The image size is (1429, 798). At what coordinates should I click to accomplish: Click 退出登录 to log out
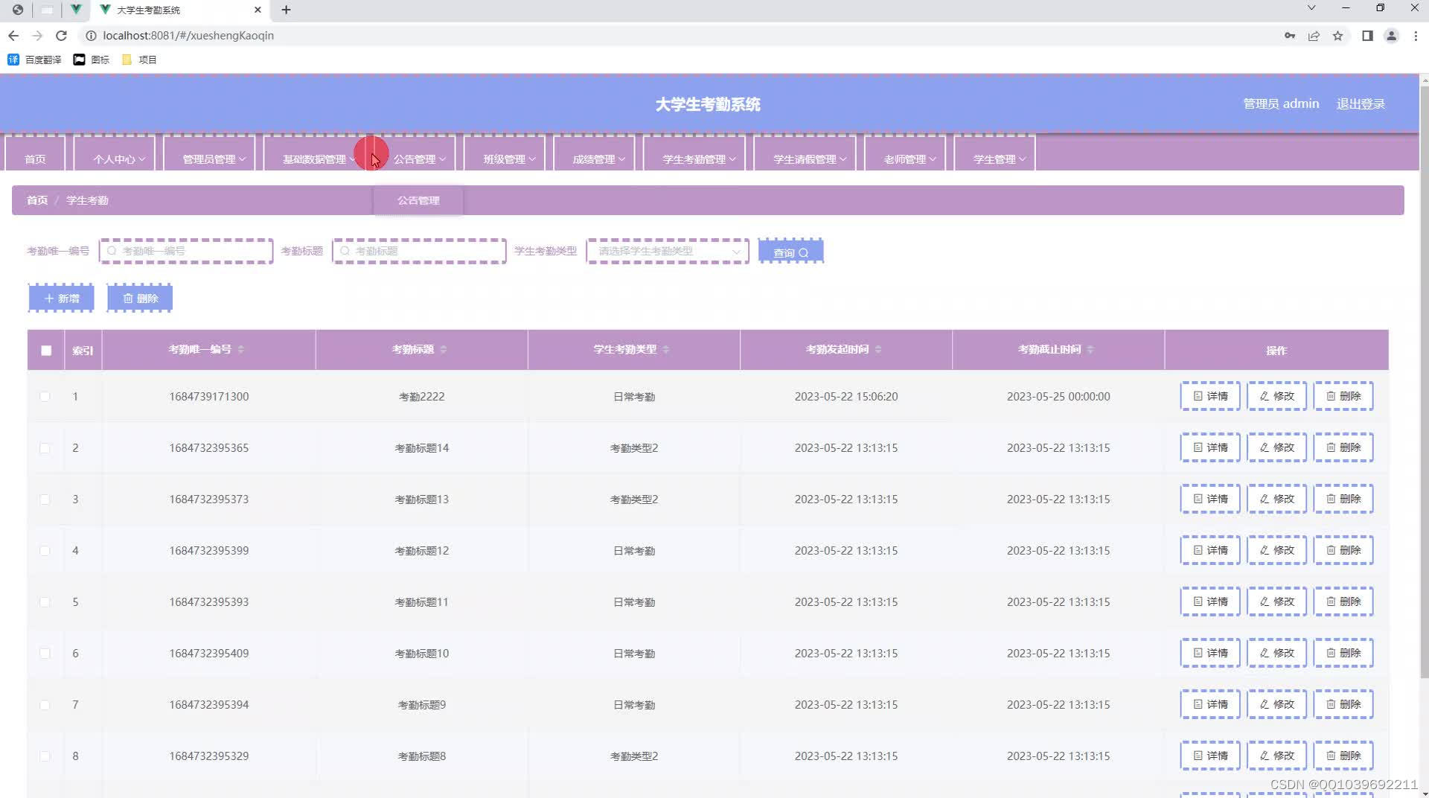(x=1361, y=104)
